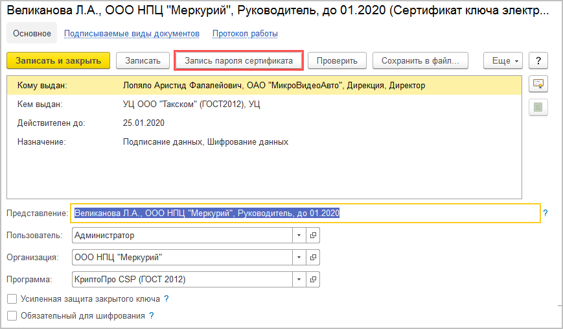Enable Усиленная защита закрытого ключа checkbox
Screen dimensions: 563x329
coord(12,299)
